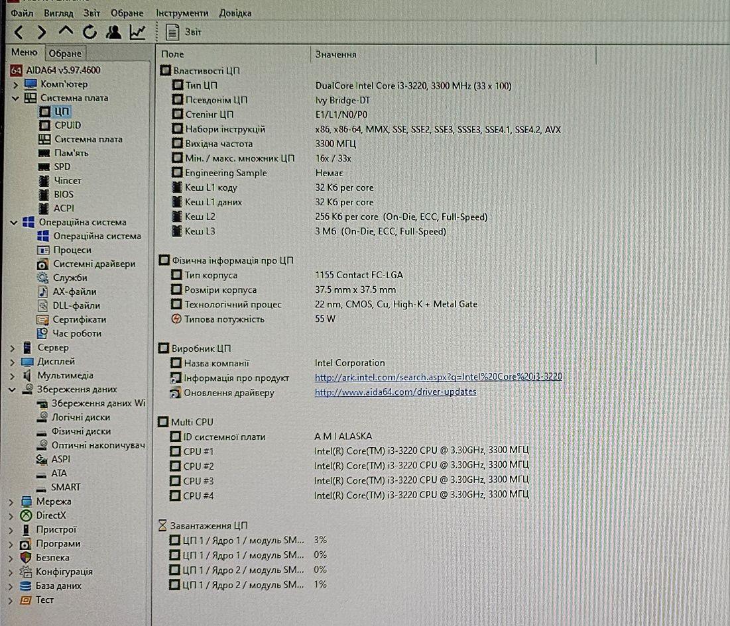Screen dimensions: 730x626
Task: Open the Обране menu in menu bar
Action: click(x=127, y=13)
